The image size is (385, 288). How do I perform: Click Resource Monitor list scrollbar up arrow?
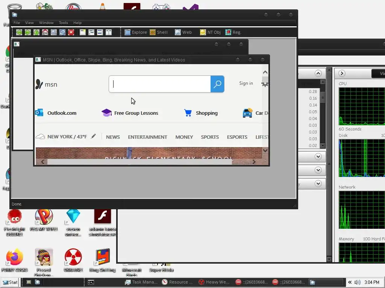[x=323, y=82]
